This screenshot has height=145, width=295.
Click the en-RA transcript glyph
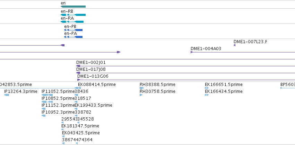click(72, 22)
